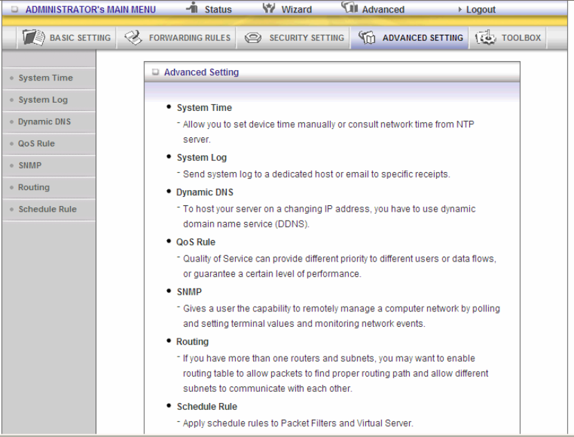The image size is (574, 437).
Task: Switch to the BASIC SETTING tab
Action: (67, 37)
